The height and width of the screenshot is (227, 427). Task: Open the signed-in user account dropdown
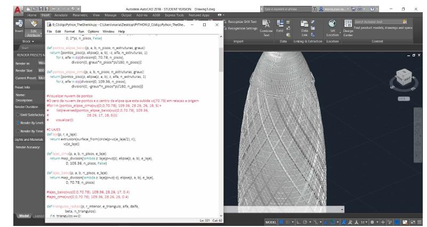point(335,9)
